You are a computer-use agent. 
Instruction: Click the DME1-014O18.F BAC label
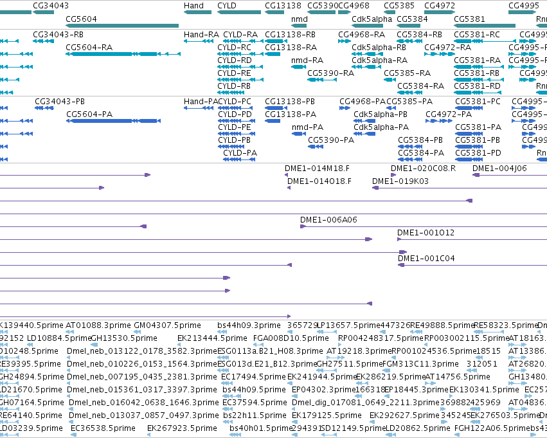click(319, 181)
